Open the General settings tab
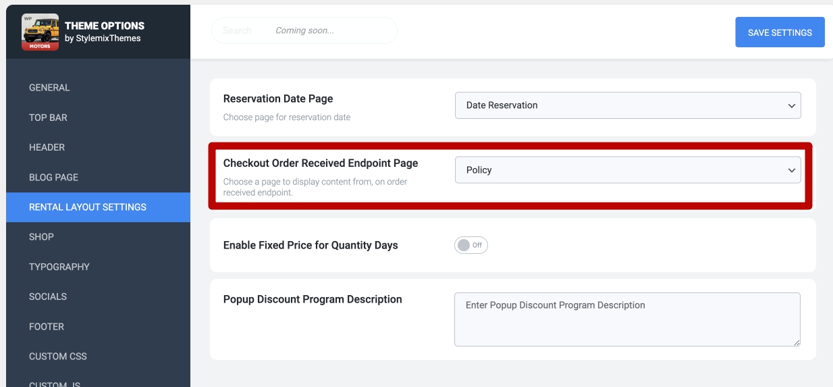The image size is (833, 387). [49, 88]
